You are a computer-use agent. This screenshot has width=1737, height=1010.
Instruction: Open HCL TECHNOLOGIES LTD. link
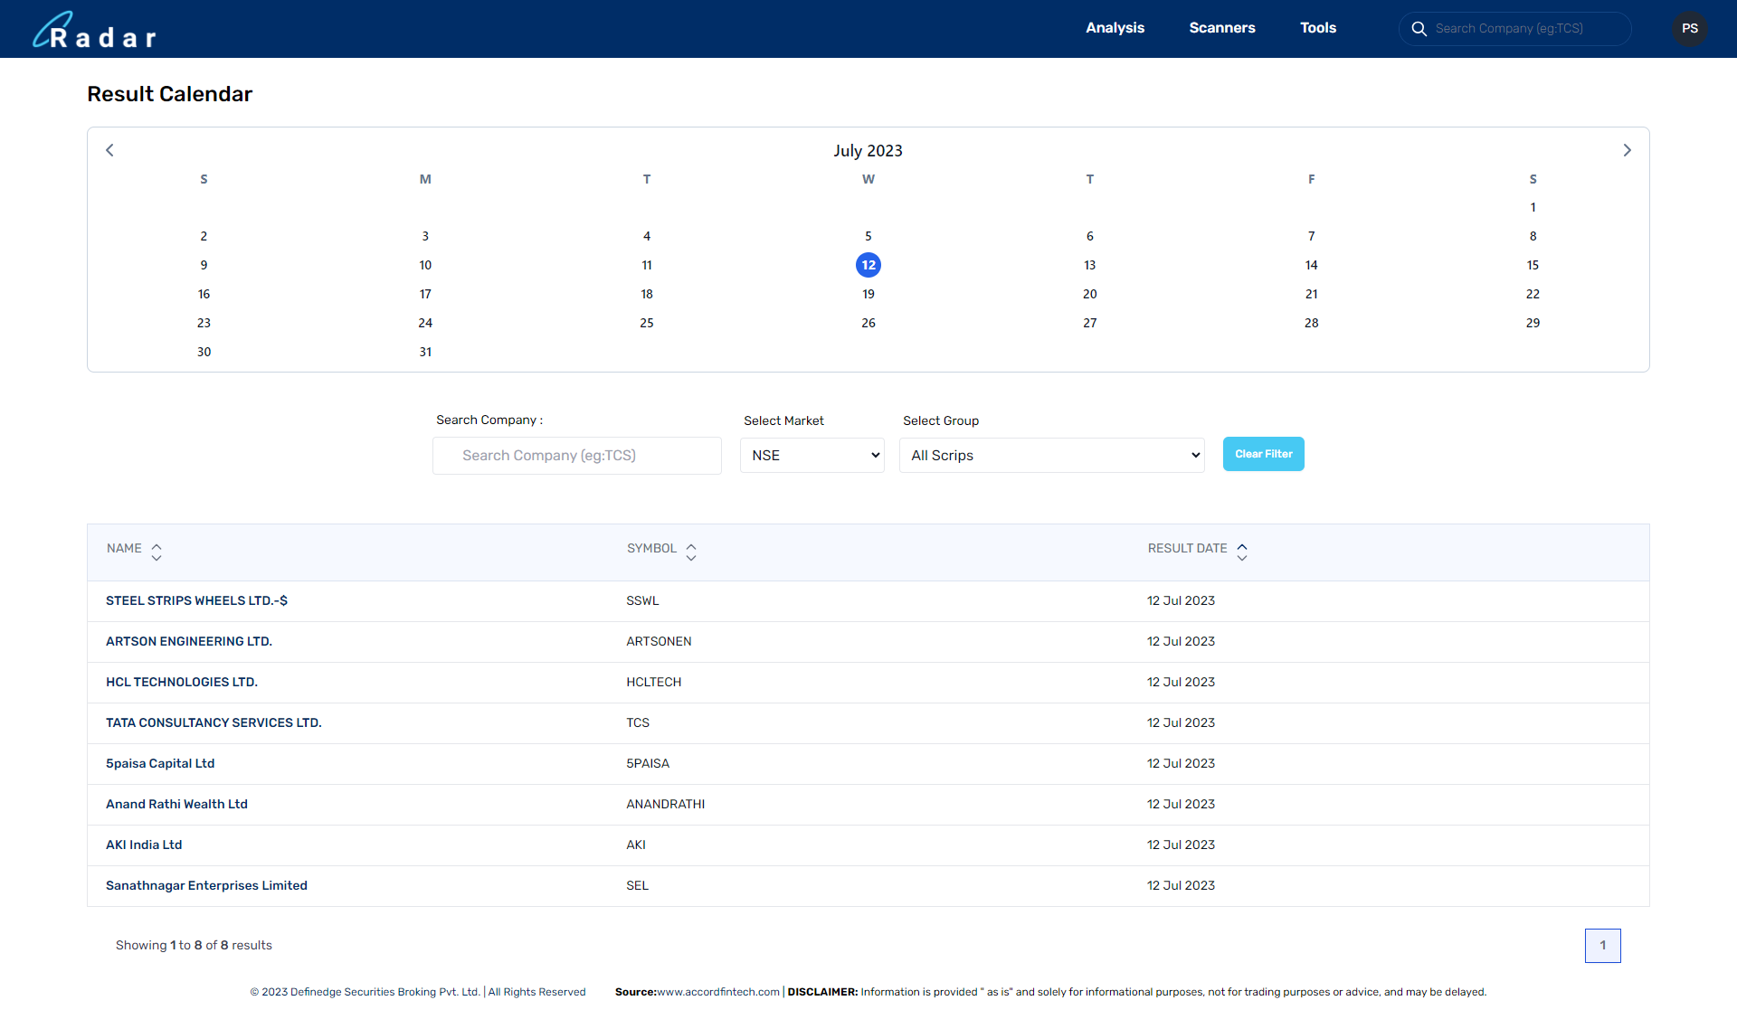(x=182, y=683)
